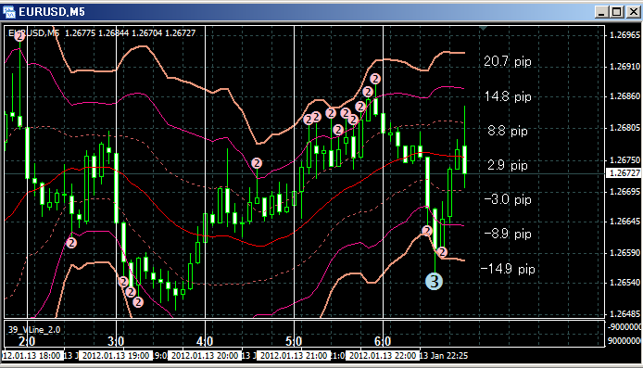This screenshot has width=643, height=368.
Task: Click the EURUSD,M5 quote text in chart
Action: [x=102, y=32]
